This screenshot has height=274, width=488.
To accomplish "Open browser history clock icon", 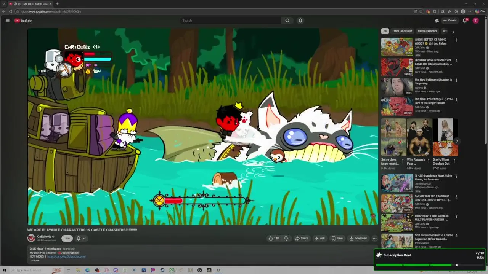I will [456, 11].
